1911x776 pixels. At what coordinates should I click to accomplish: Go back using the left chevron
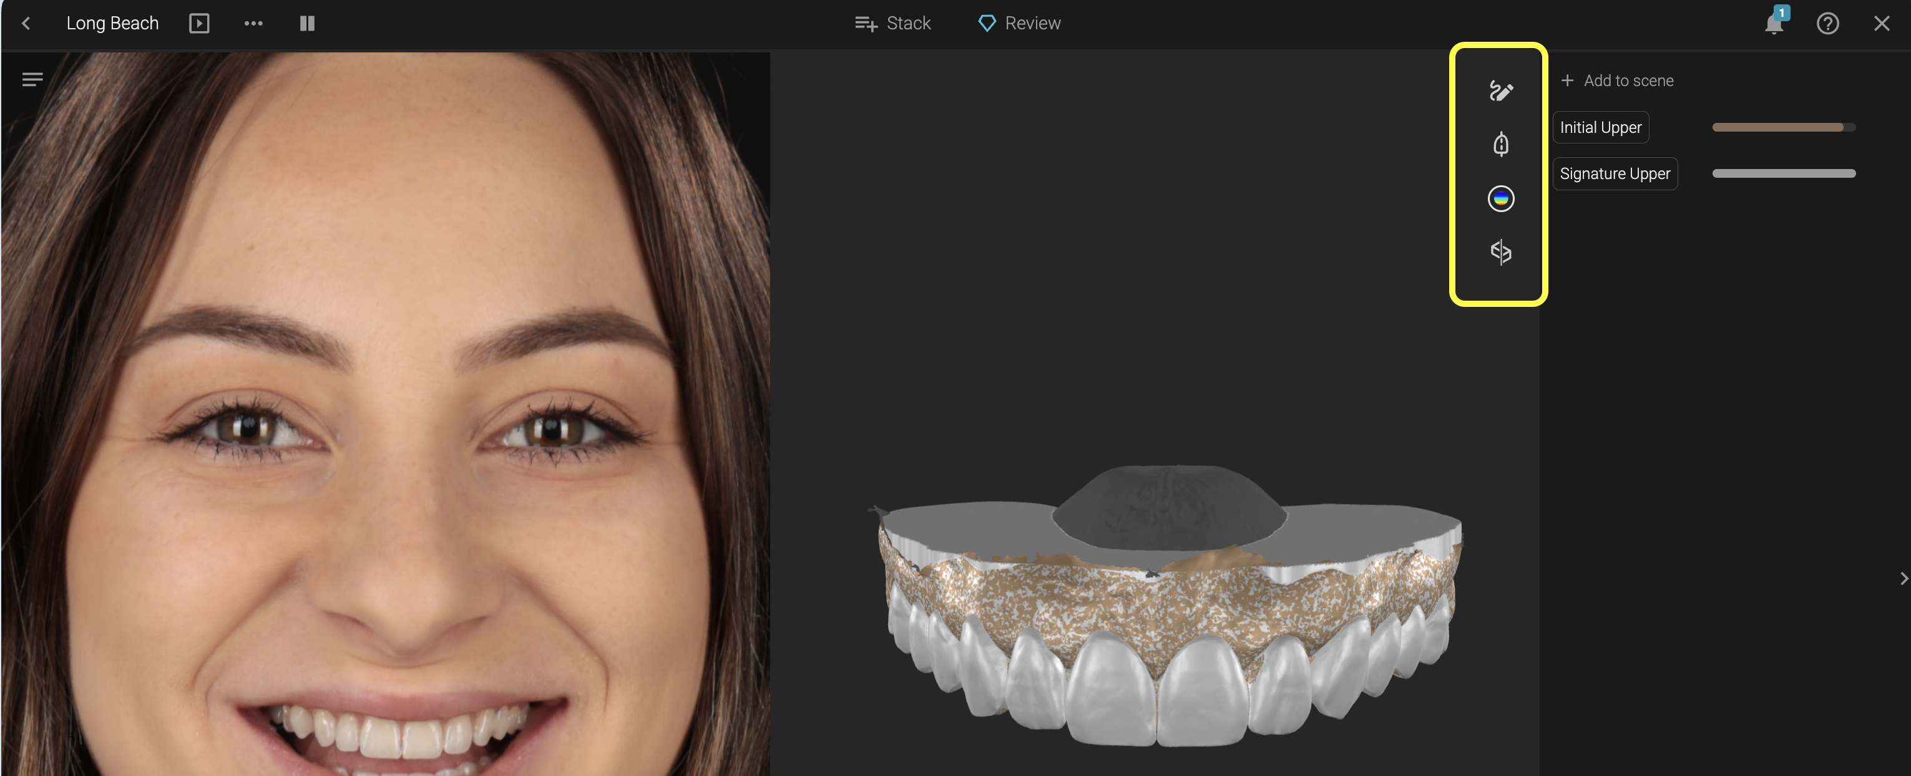coord(26,24)
